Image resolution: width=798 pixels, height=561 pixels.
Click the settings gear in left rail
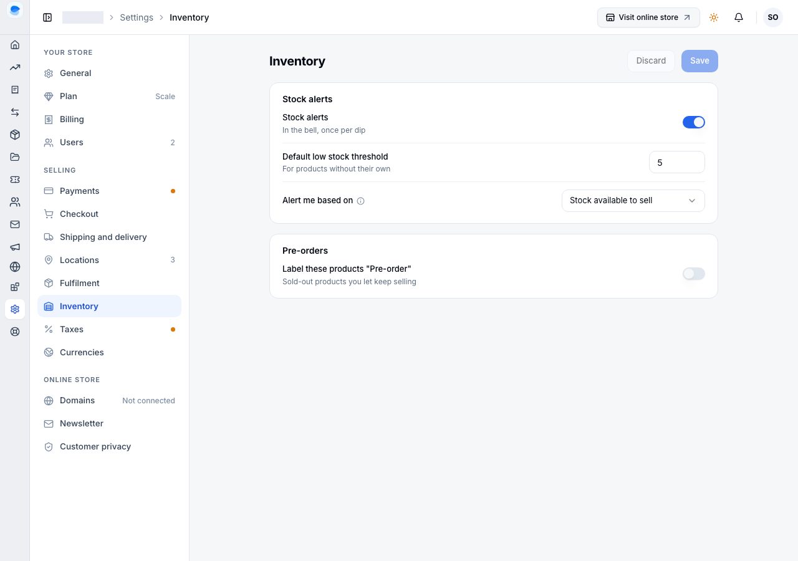pyautogui.click(x=15, y=309)
